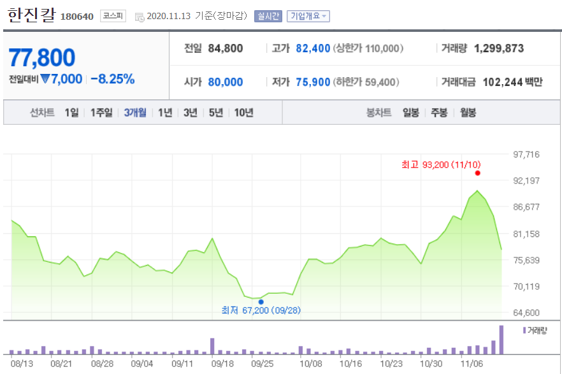This screenshot has width=562, height=374.
Task: Click the down triangle next to 7,000
Action: [45, 78]
